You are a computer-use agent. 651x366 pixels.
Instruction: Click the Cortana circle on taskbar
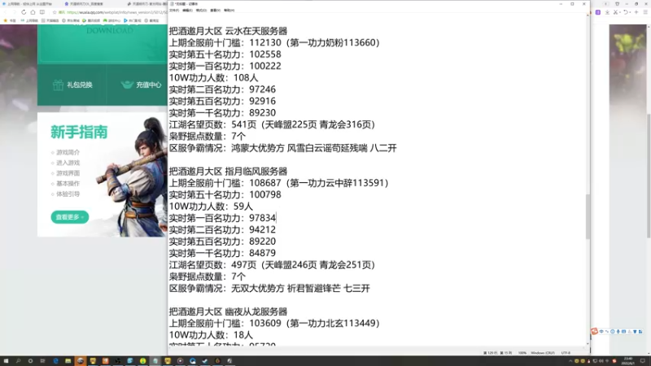(30, 361)
